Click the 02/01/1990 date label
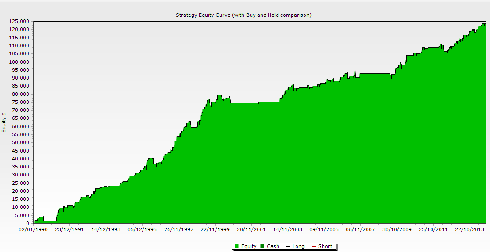This screenshot has width=490, height=252. click(34, 229)
